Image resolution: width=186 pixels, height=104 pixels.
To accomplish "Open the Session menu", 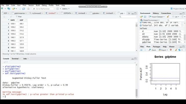I will [x=31, y=5].
